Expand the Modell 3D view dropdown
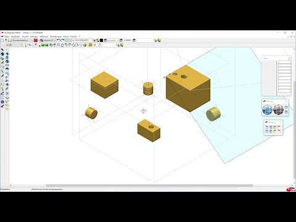Viewport: 296px width, 222px height. tap(55, 41)
